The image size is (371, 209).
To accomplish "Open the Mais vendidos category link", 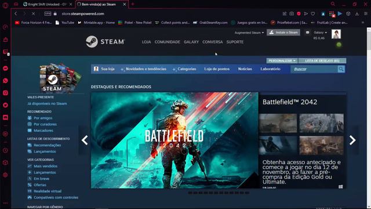I will 45,166.
